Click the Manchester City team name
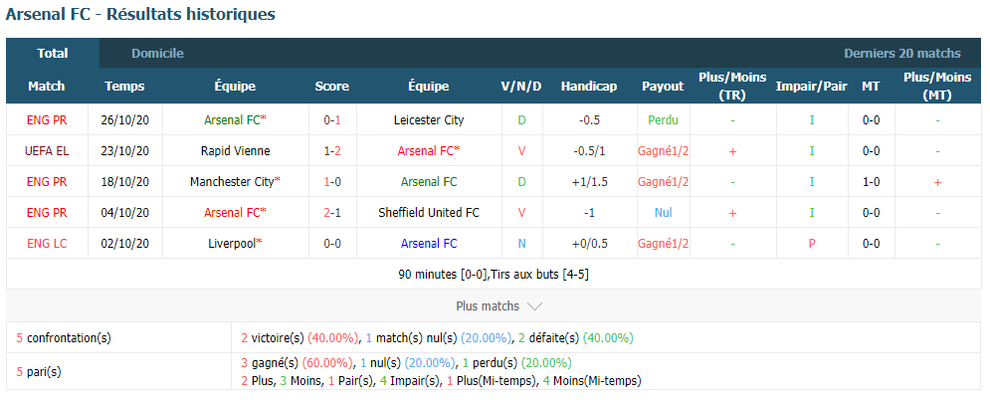Viewport: 990px width, 400px height. [x=232, y=182]
